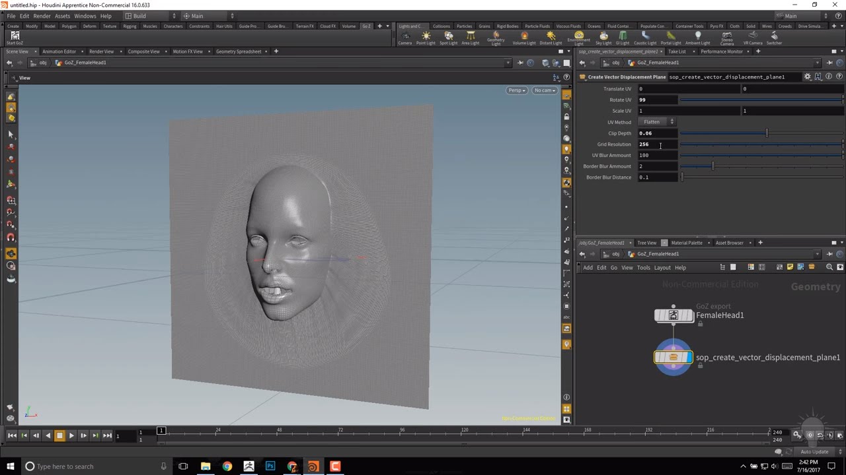Add a VR Camera from the shelf
846x475 pixels.
[x=753, y=38]
